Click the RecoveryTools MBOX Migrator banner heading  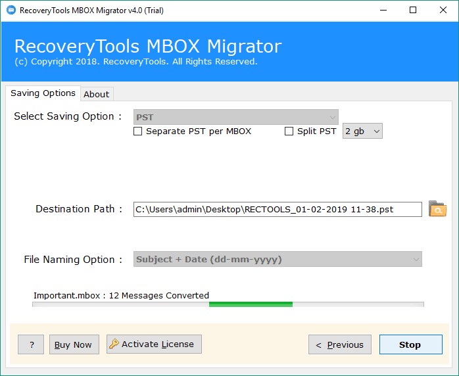point(148,46)
